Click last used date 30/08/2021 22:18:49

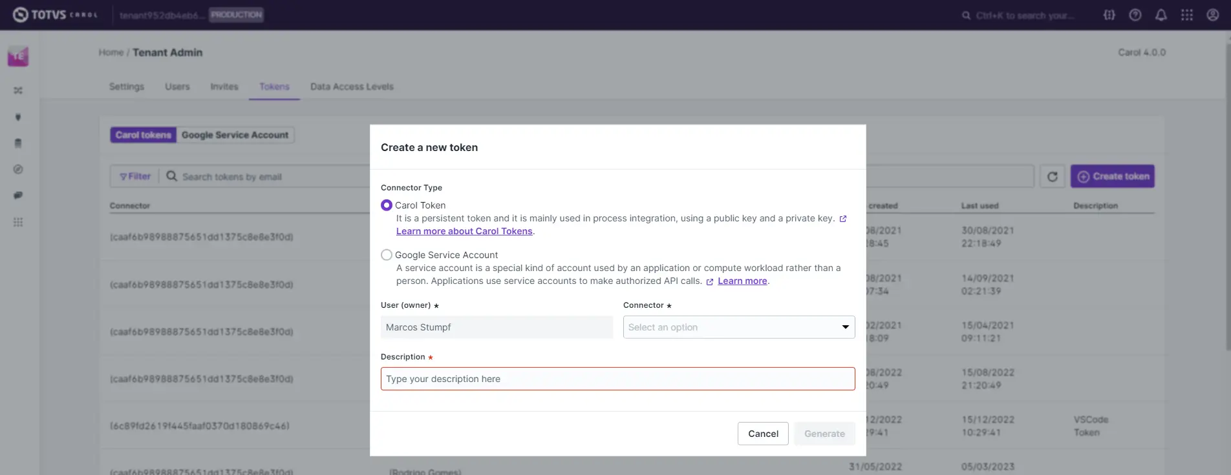click(987, 237)
